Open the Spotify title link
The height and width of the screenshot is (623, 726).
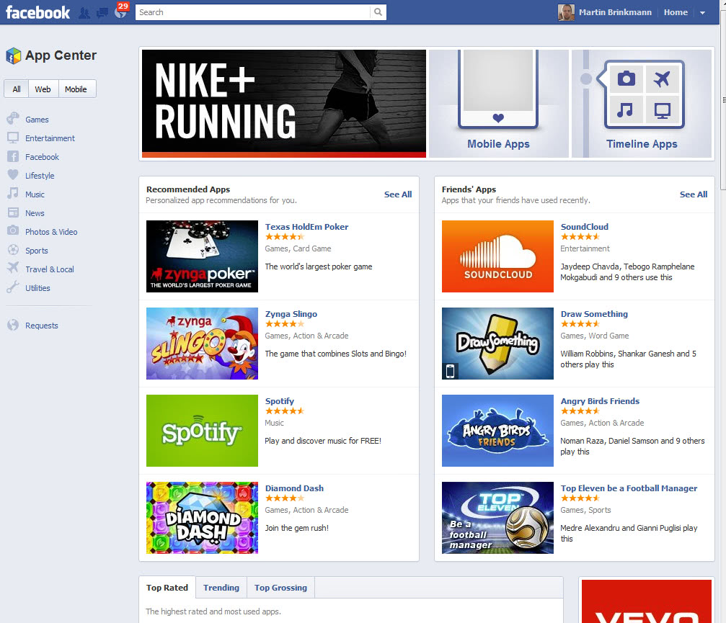coord(279,401)
